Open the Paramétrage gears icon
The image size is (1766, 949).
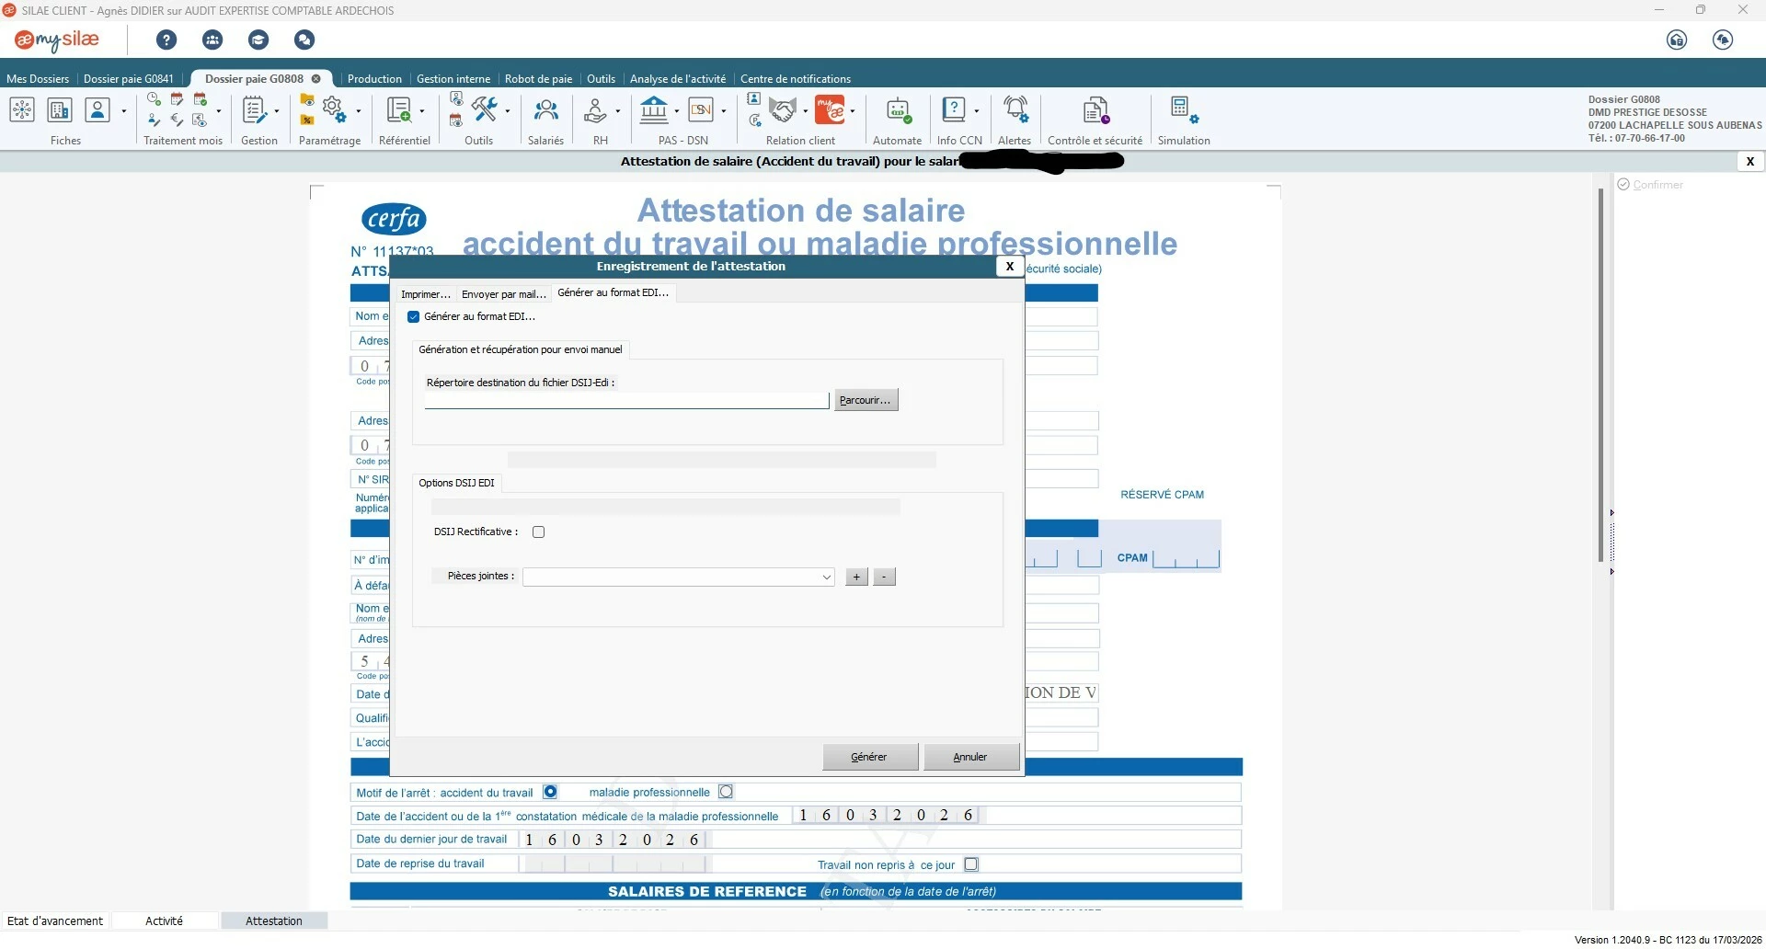coord(335,110)
